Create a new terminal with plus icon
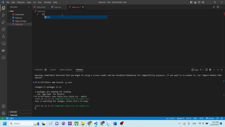 pyautogui.click(x=200, y=70)
